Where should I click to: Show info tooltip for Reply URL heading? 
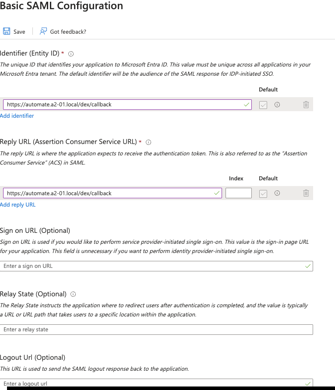148,142
